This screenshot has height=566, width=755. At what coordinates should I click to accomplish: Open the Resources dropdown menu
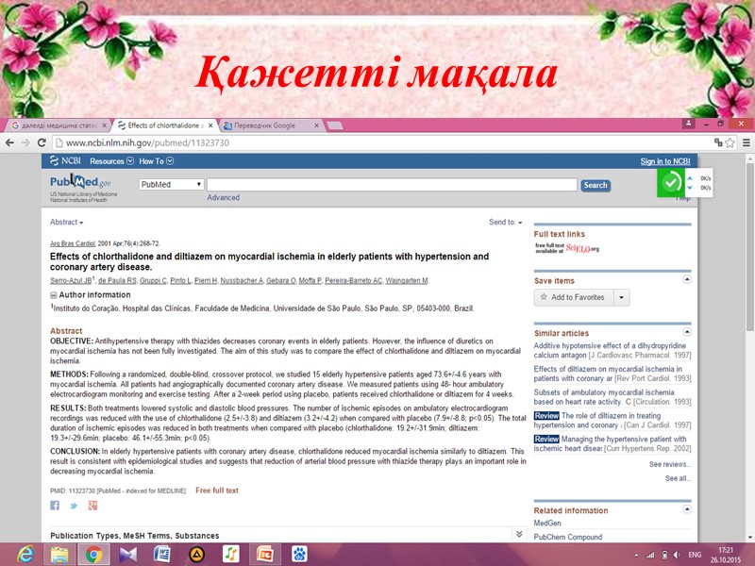[x=111, y=161]
